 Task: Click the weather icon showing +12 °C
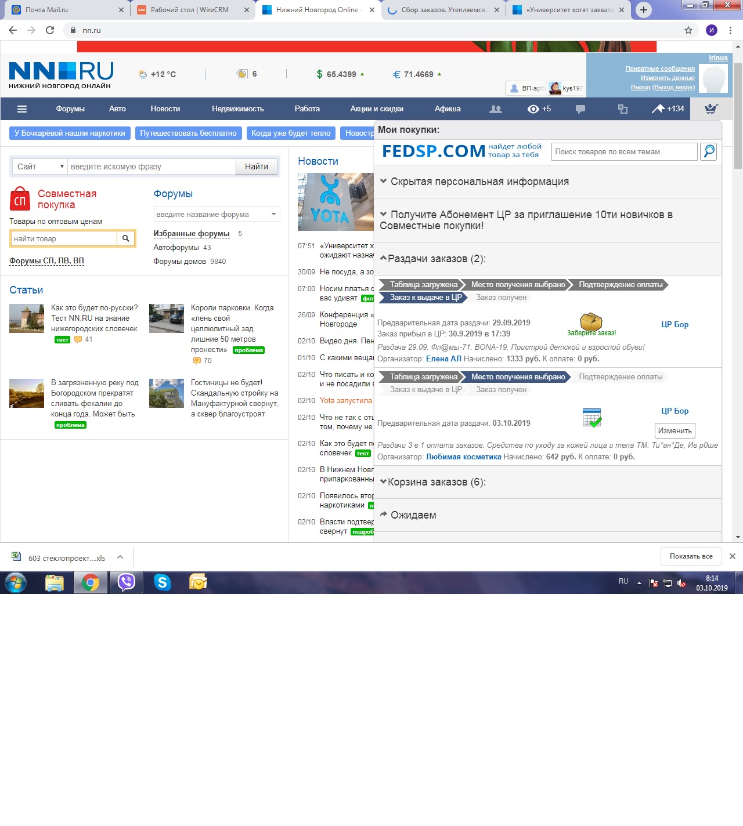pos(143,74)
